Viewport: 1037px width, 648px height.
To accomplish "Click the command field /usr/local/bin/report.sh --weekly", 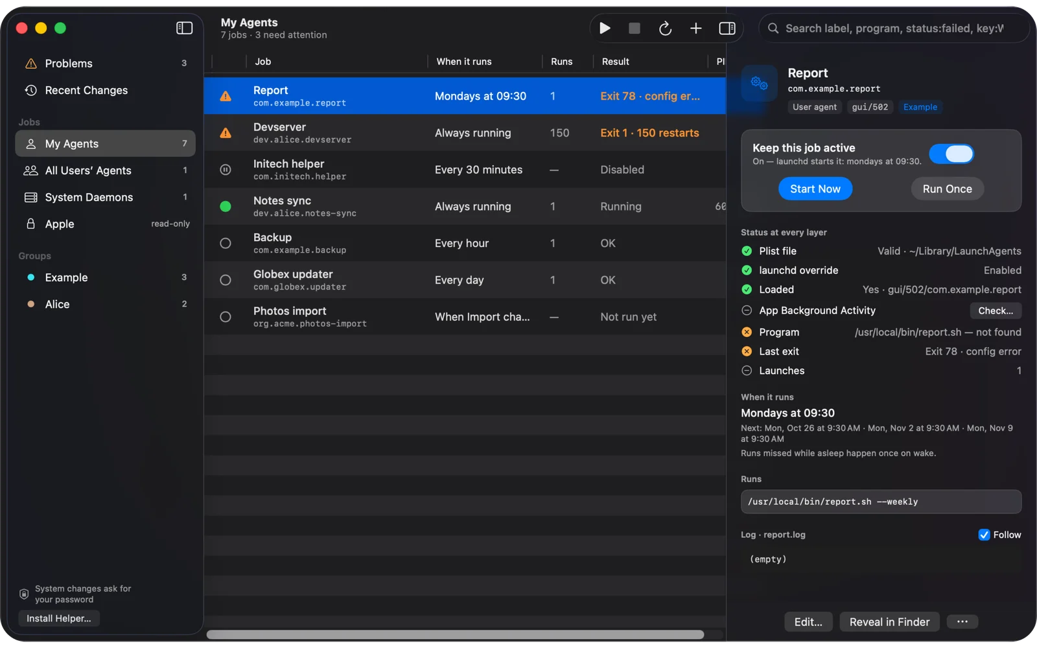I will 881,502.
